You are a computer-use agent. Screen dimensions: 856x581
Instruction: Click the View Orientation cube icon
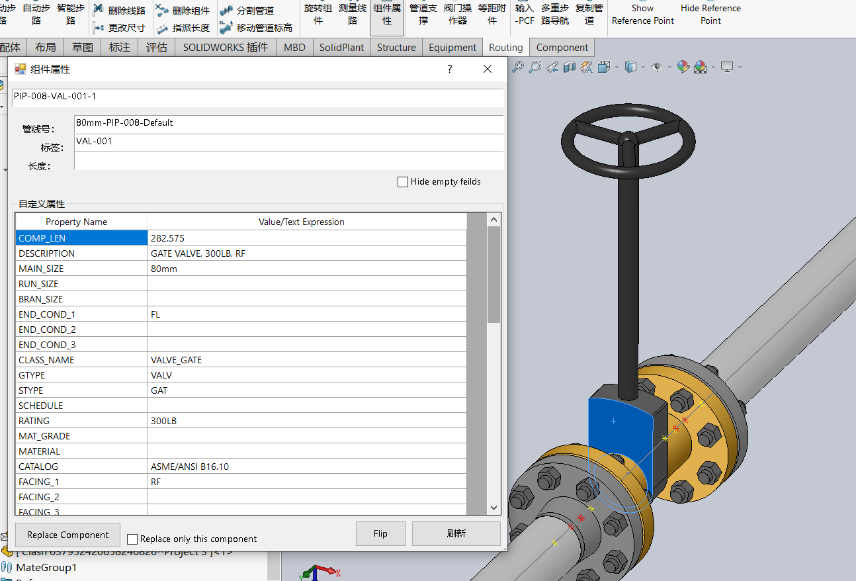pos(604,67)
